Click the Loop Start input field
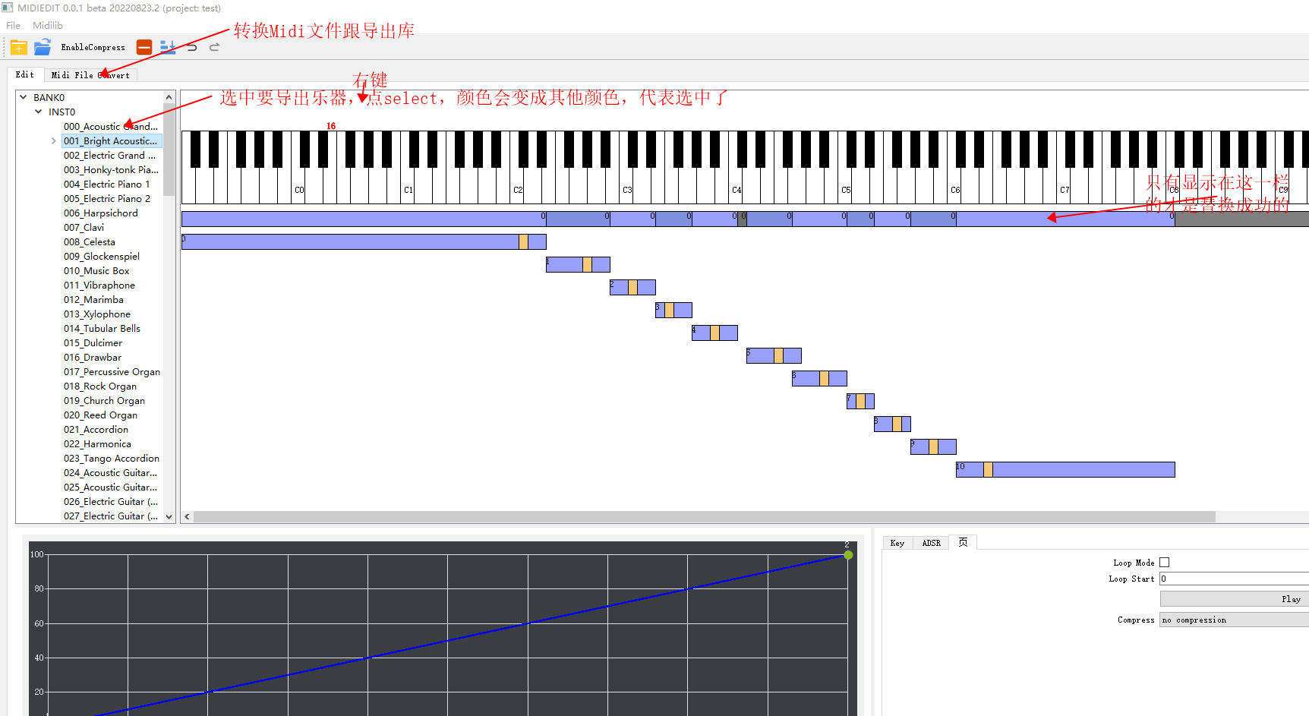 click(x=1233, y=579)
